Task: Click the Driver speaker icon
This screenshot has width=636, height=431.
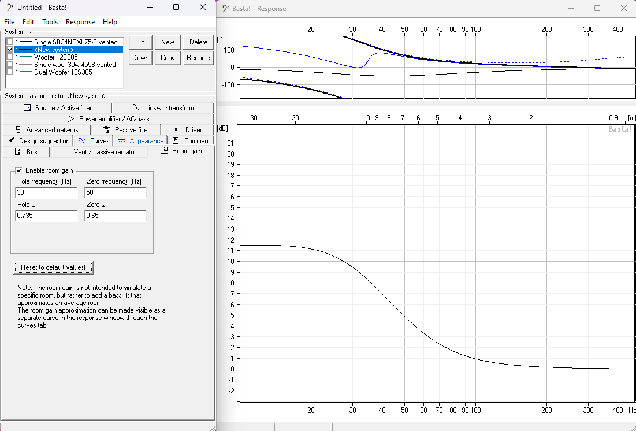Action: 177,130
